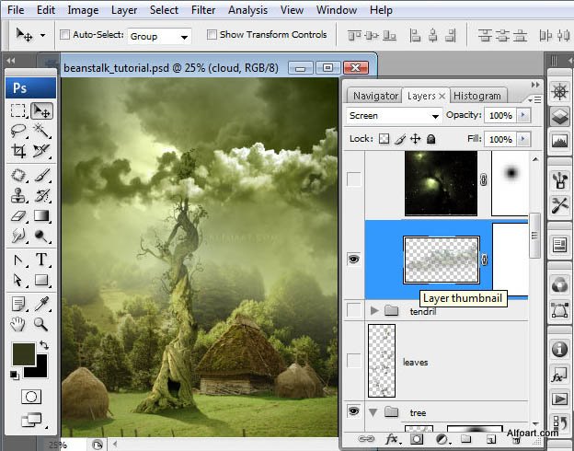Activate the Eraser tool
This screenshot has height=451, width=574.
pyautogui.click(x=18, y=216)
